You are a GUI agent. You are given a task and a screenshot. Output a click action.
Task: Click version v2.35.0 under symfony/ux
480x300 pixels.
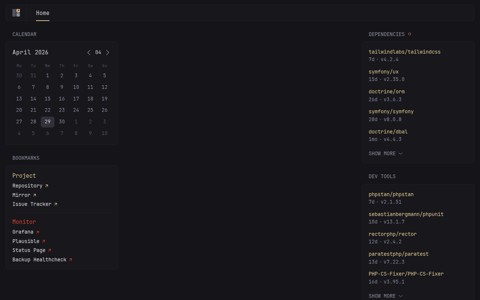[x=394, y=79]
